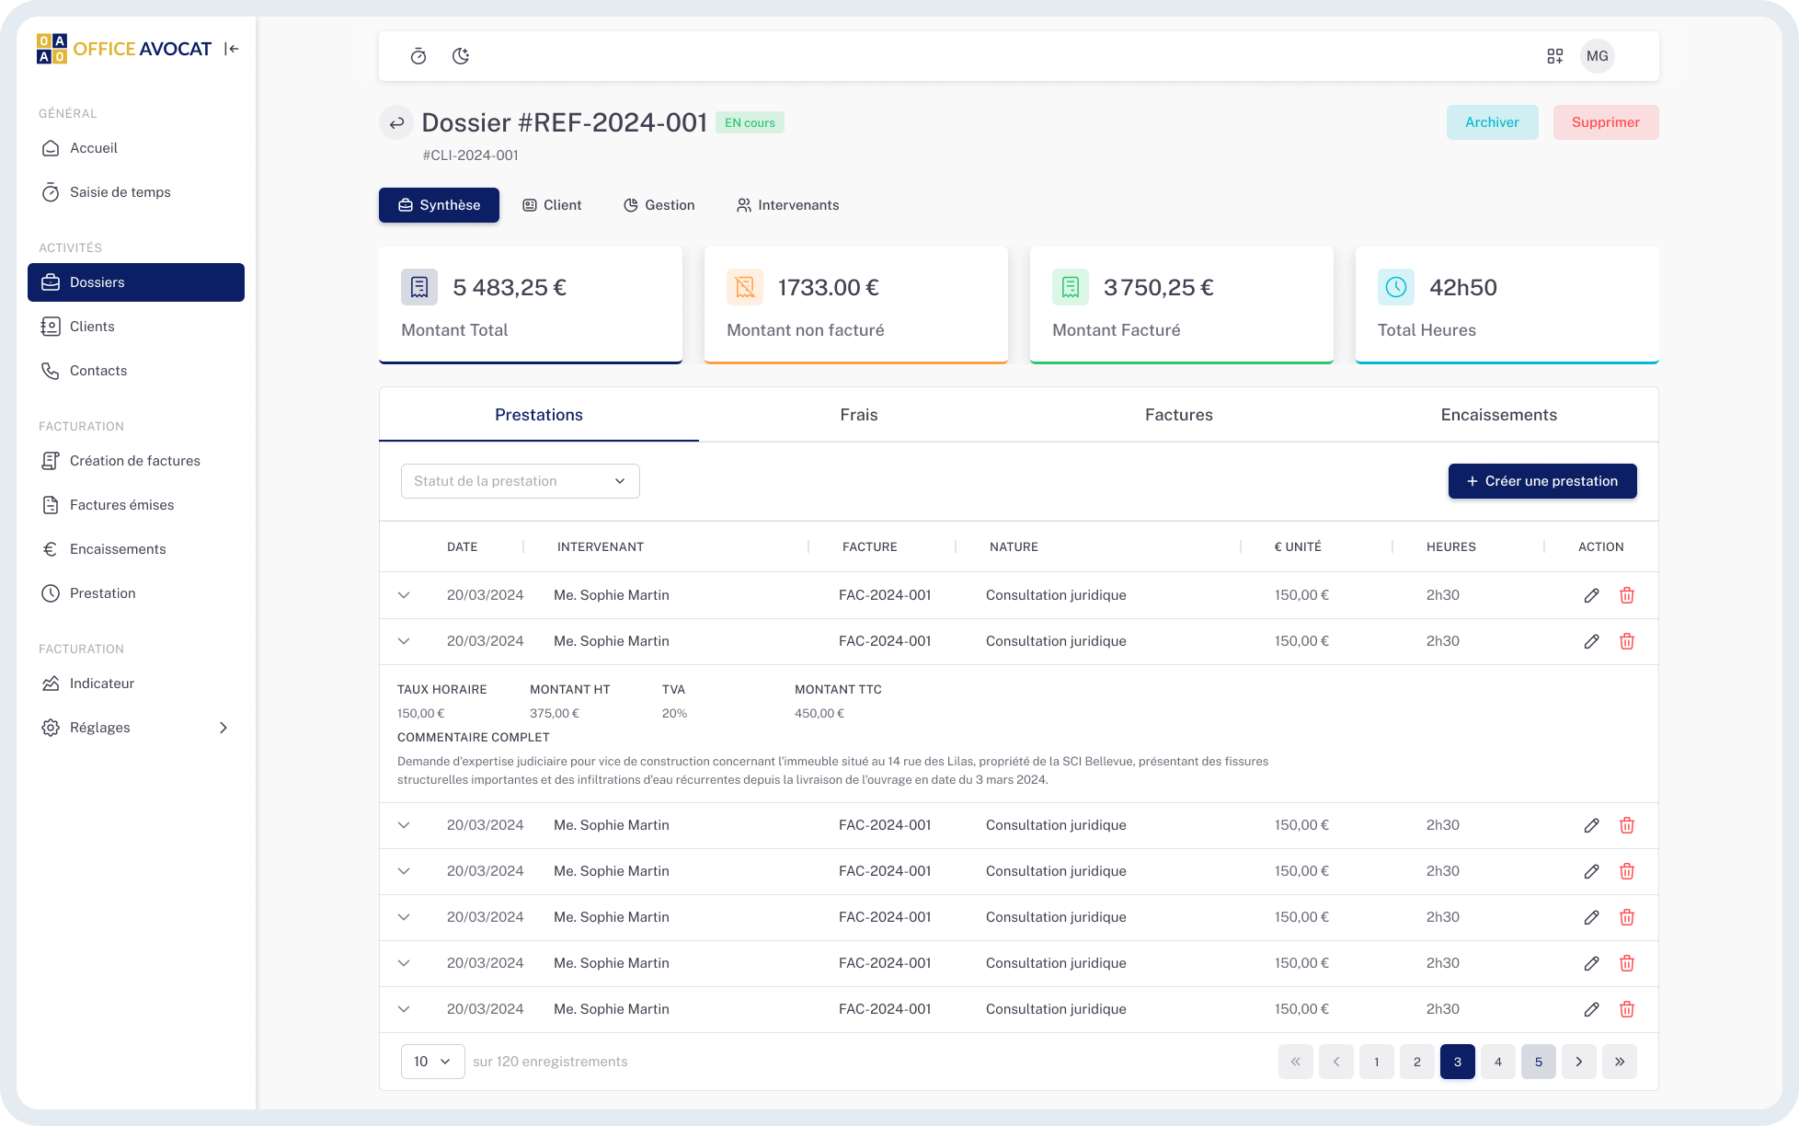Expand the Réglages submenu arrow
Viewport: 1799px width, 1126px height.
click(x=223, y=728)
